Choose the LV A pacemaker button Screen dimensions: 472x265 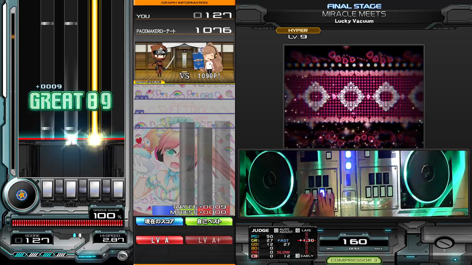tap(159, 240)
